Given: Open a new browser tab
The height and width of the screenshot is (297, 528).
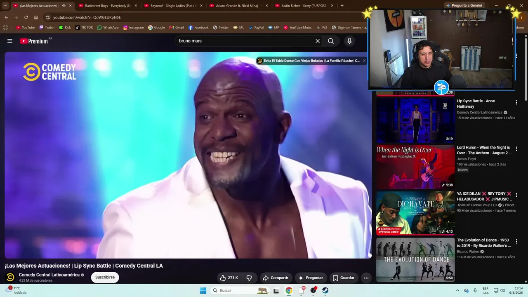Looking at the screenshot, I should click(342, 6).
